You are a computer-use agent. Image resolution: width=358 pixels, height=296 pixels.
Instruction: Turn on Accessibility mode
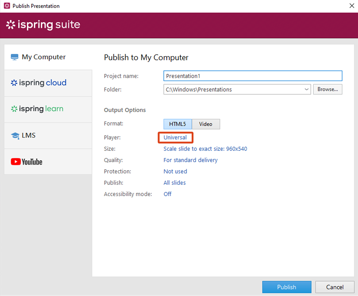tap(168, 194)
